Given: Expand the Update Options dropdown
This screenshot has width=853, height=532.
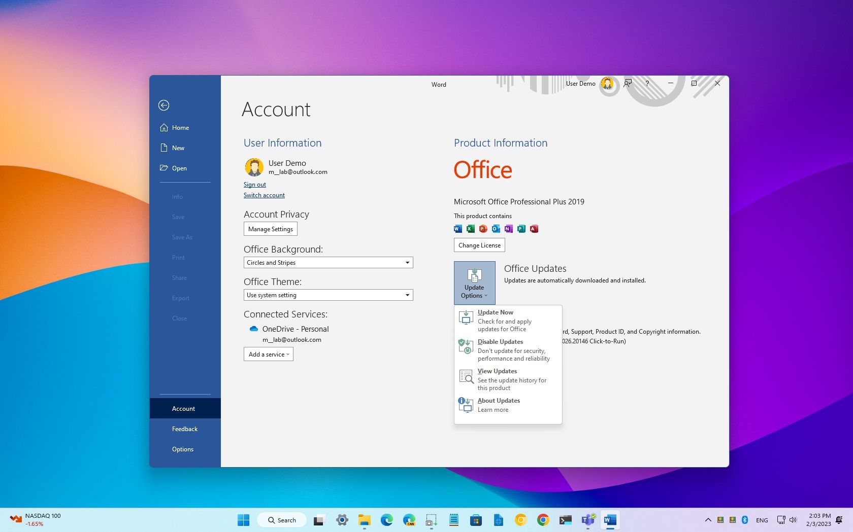Looking at the screenshot, I should 474,282.
